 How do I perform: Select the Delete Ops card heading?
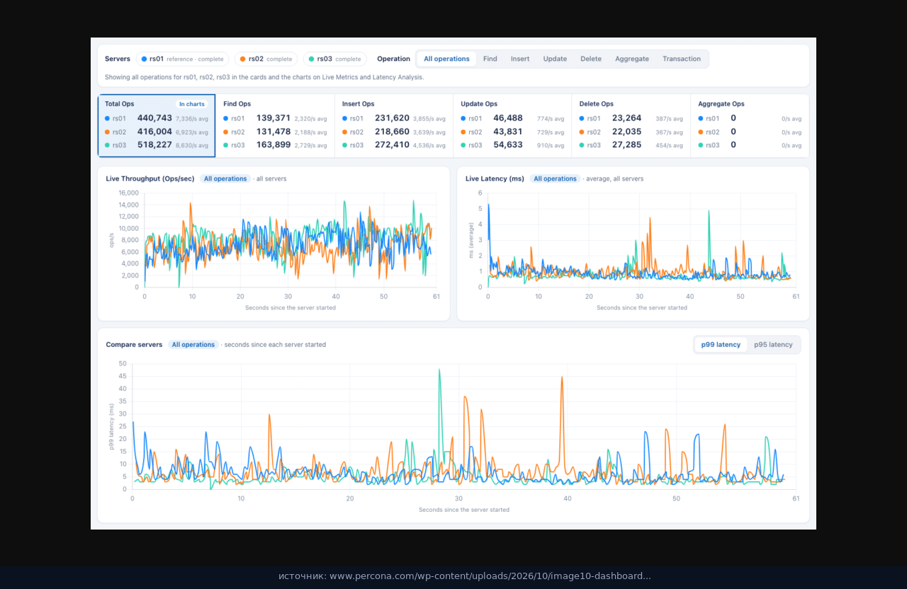click(x=597, y=104)
